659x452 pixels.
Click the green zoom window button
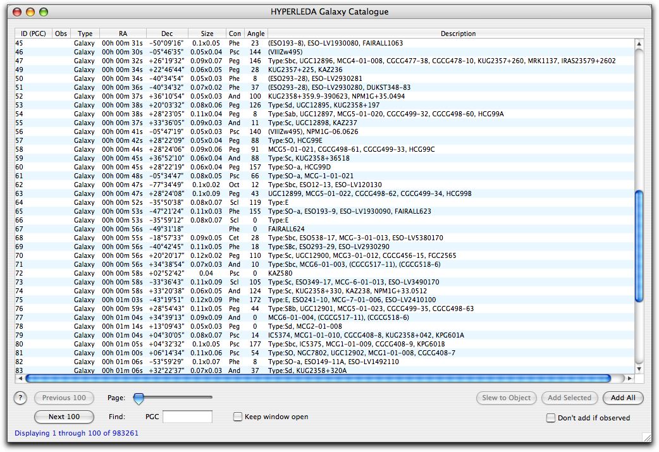(x=44, y=12)
